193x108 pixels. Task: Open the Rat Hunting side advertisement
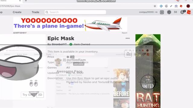[148, 71]
